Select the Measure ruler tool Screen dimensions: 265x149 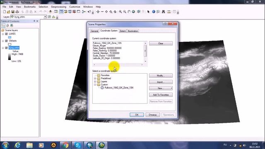(x=169, y=12)
